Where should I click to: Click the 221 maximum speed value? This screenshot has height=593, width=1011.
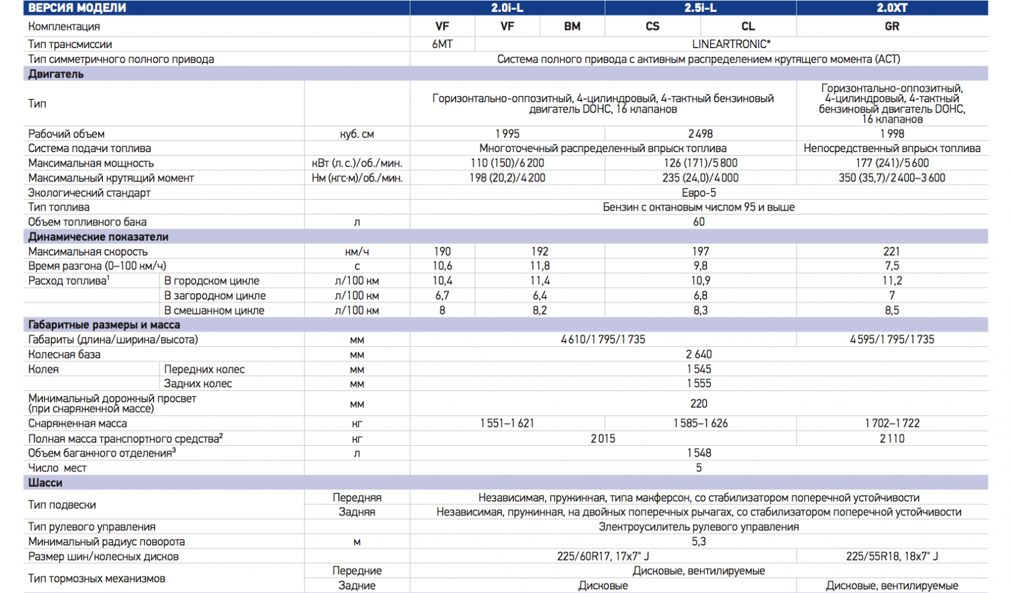(x=891, y=251)
